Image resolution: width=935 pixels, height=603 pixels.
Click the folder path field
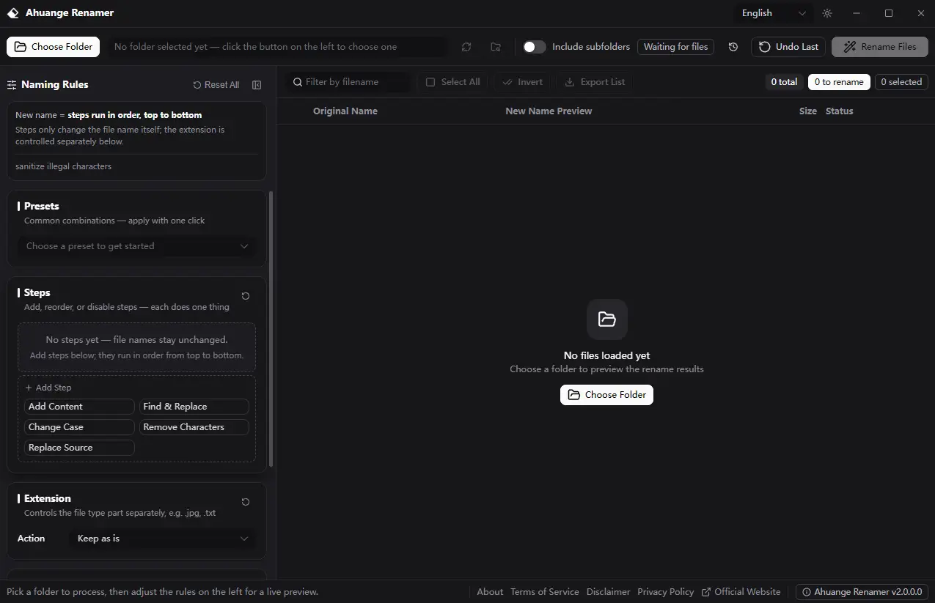point(276,47)
